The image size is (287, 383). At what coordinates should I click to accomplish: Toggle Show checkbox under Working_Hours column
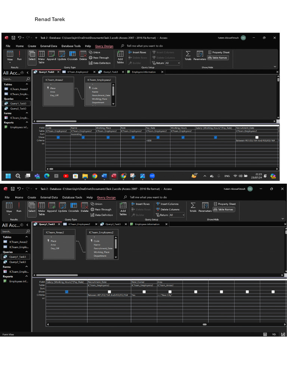pos(183,137)
